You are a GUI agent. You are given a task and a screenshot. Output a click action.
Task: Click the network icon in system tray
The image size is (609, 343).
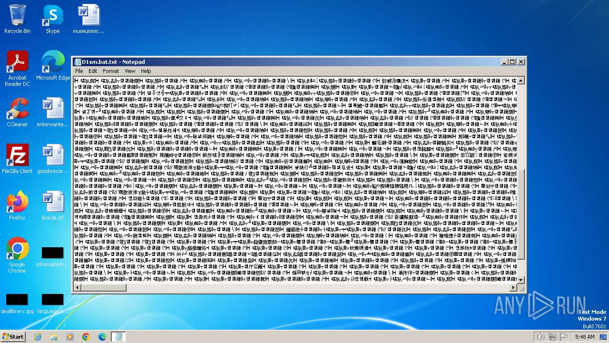coord(552,337)
